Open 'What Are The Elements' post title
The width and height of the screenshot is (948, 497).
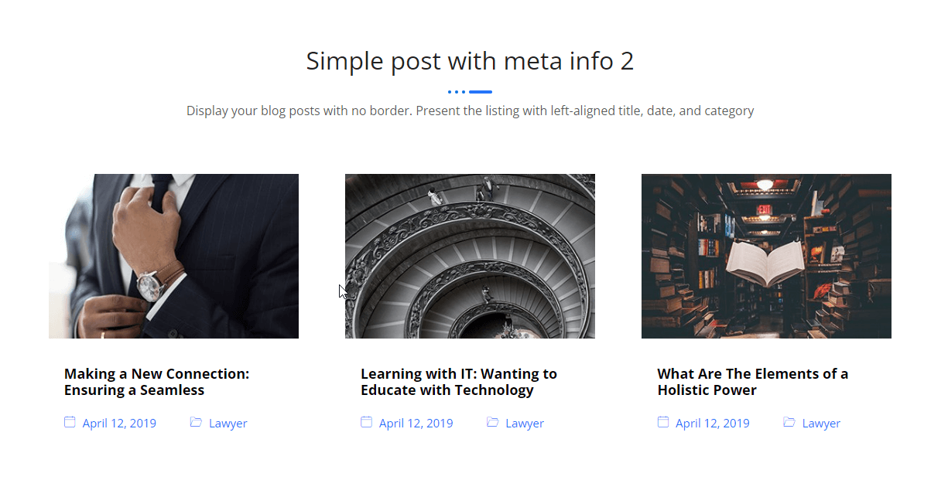(x=752, y=382)
